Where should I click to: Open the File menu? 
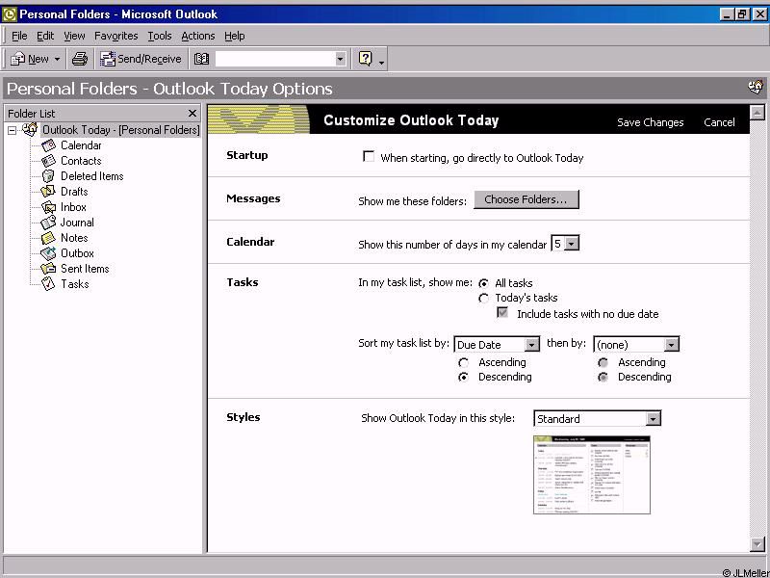point(19,36)
